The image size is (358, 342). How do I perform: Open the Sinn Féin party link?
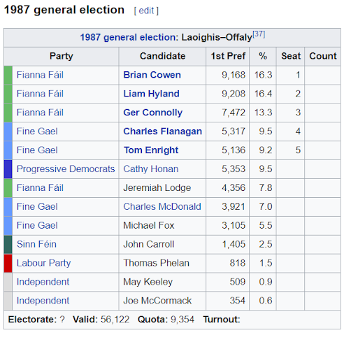(36, 244)
